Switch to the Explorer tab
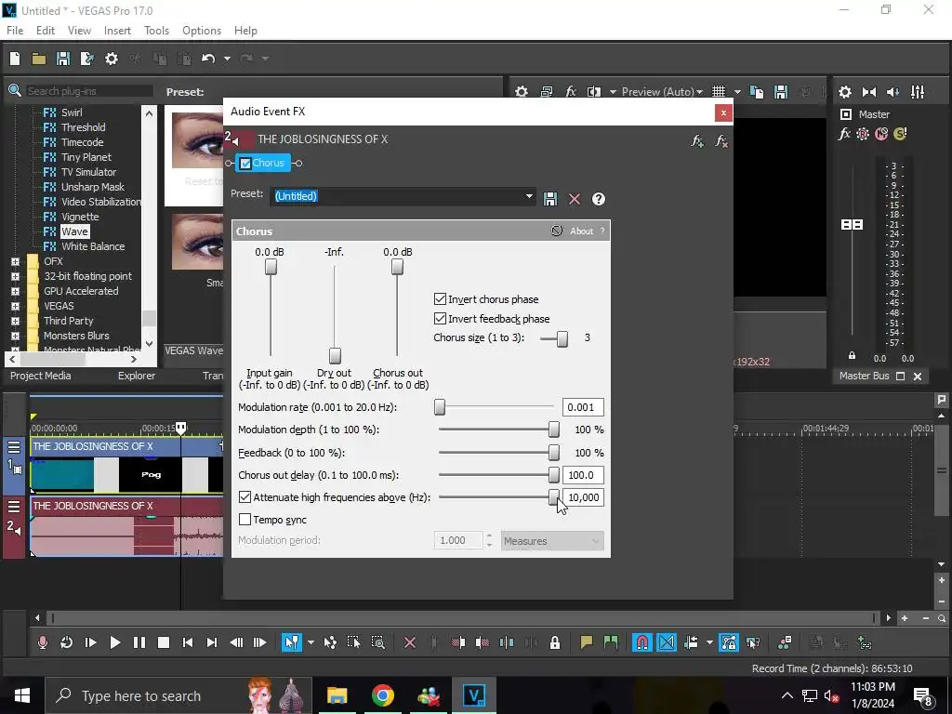 137,376
